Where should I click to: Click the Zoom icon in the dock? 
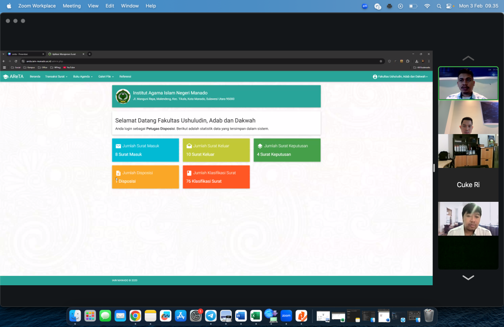pyautogui.click(x=286, y=316)
